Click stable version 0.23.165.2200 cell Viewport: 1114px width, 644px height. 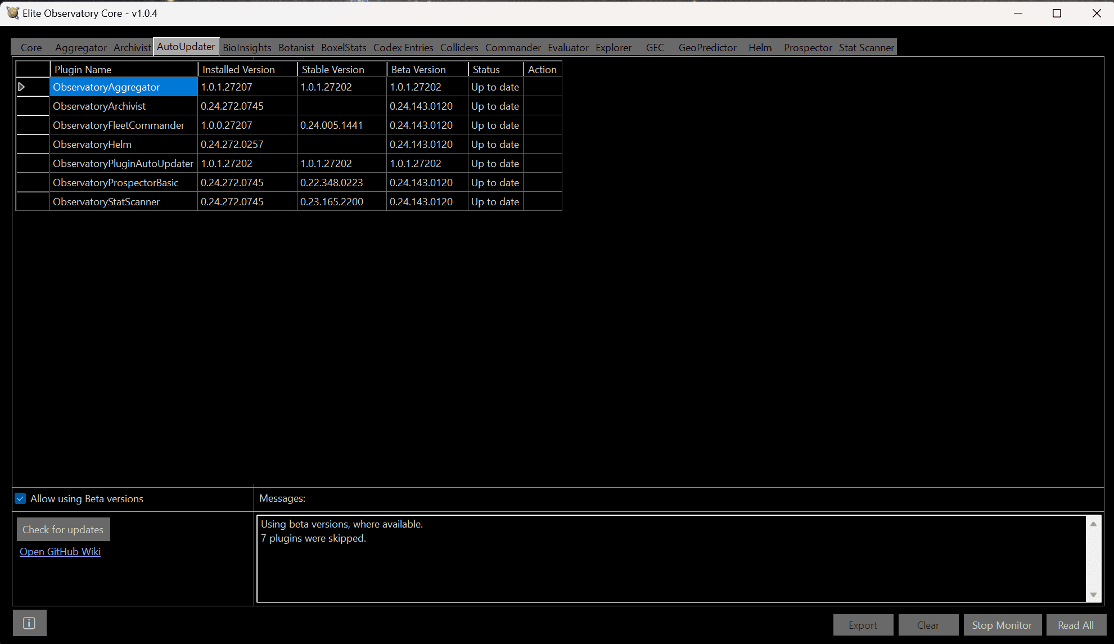342,202
